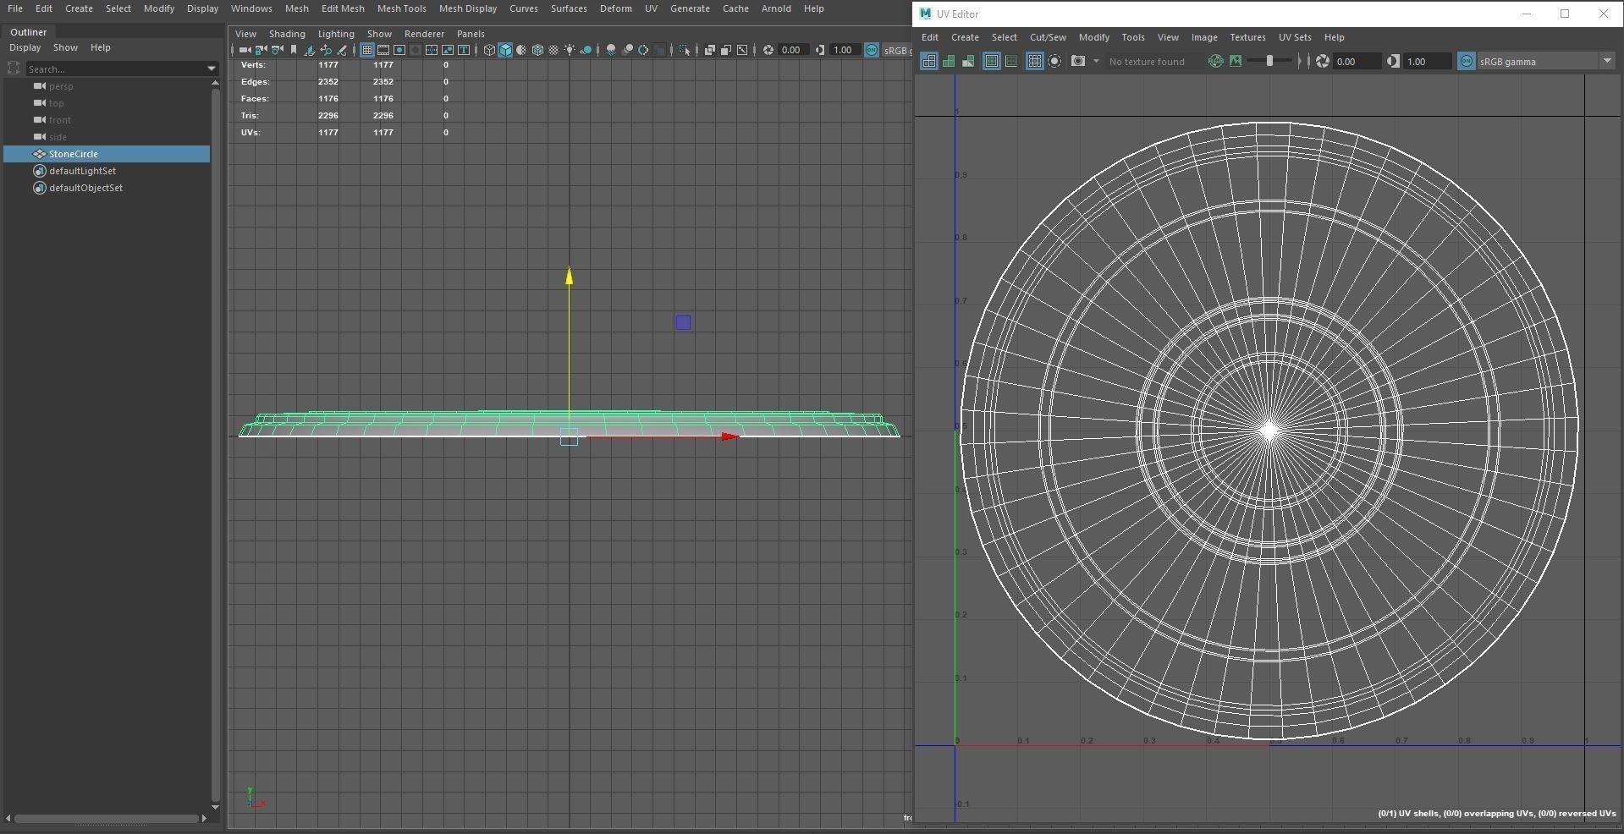Image resolution: width=1624 pixels, height=834 pixels.
Task: Click the UV Distortion display icon
Action: [968, 61]
